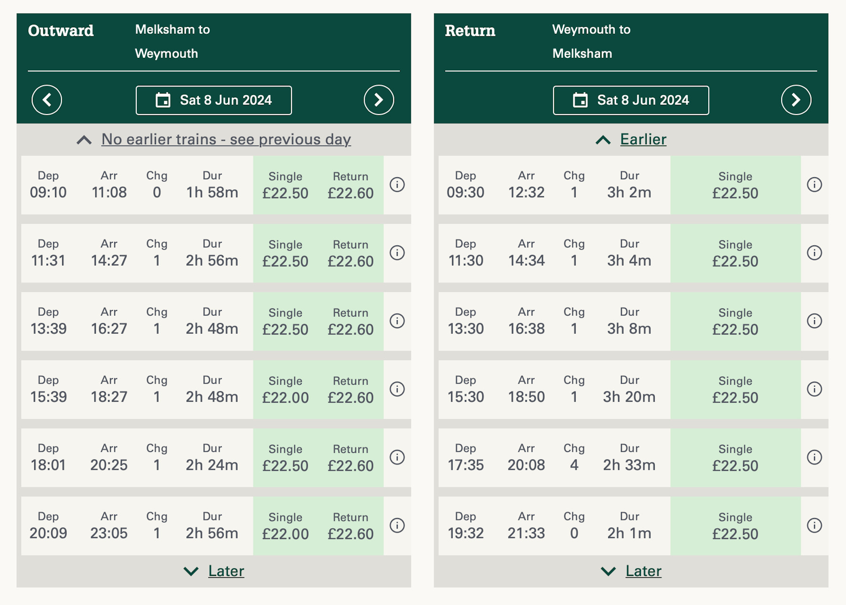This screenshot has width=846, height=605.
Task: Select £22.60 return on 11:31 outward
Action: point(351,253)
